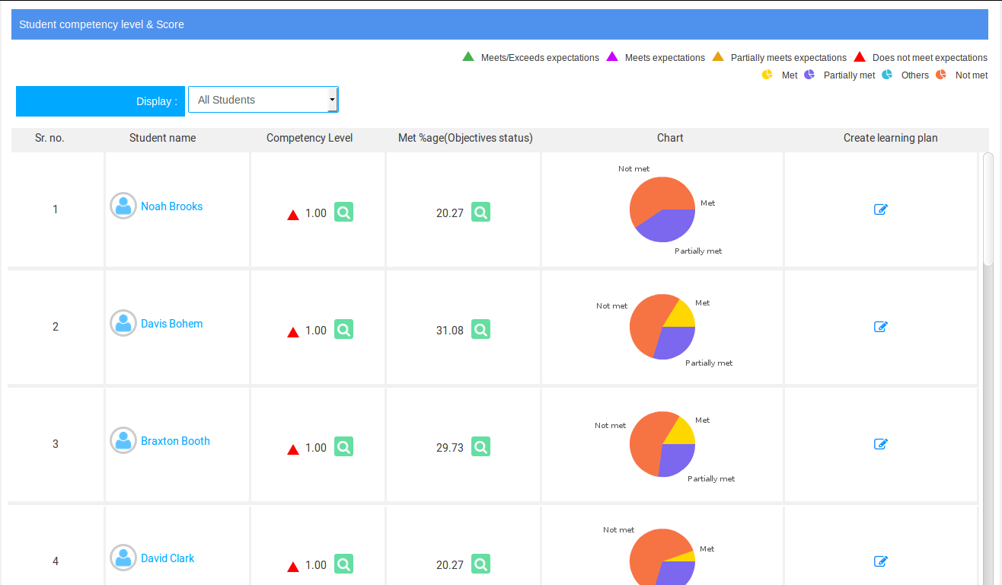
Task: Open competency level details for David Clark
Action: click(x=343, y=564)
